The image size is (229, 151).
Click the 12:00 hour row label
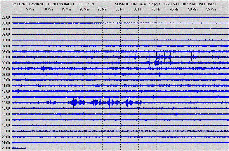[x=6, y=92]
